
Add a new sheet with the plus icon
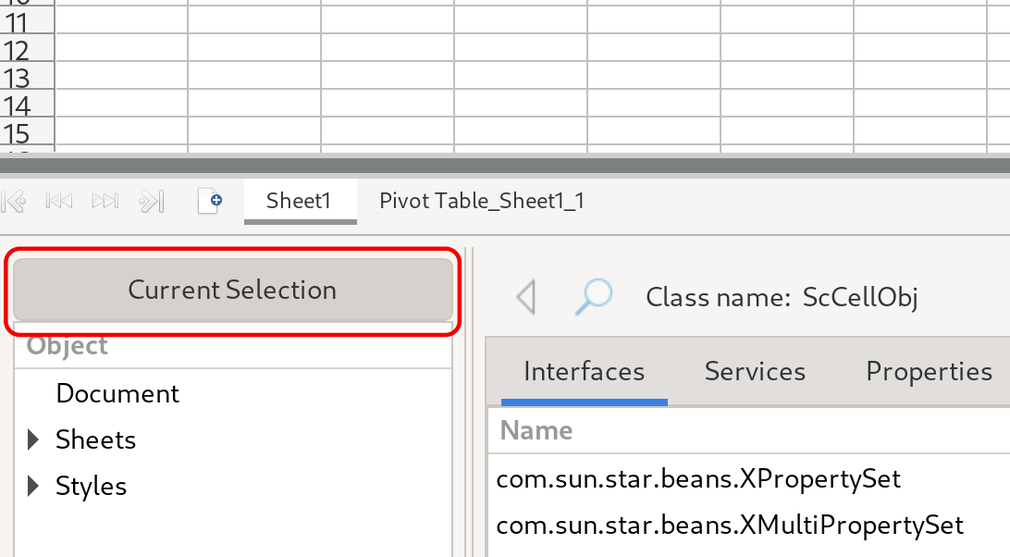coord(210,201)
